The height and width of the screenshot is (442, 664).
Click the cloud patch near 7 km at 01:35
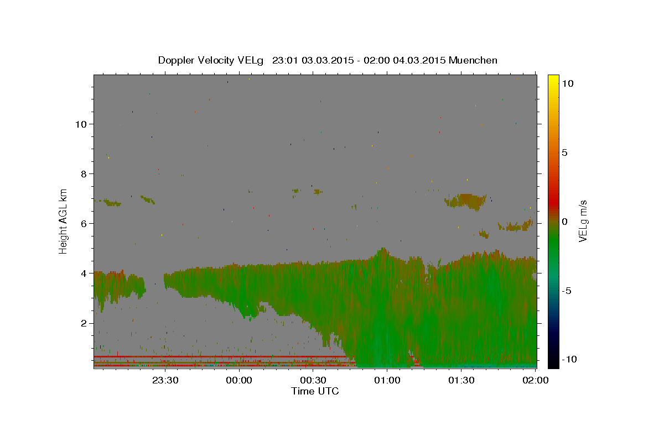point(466,201)
